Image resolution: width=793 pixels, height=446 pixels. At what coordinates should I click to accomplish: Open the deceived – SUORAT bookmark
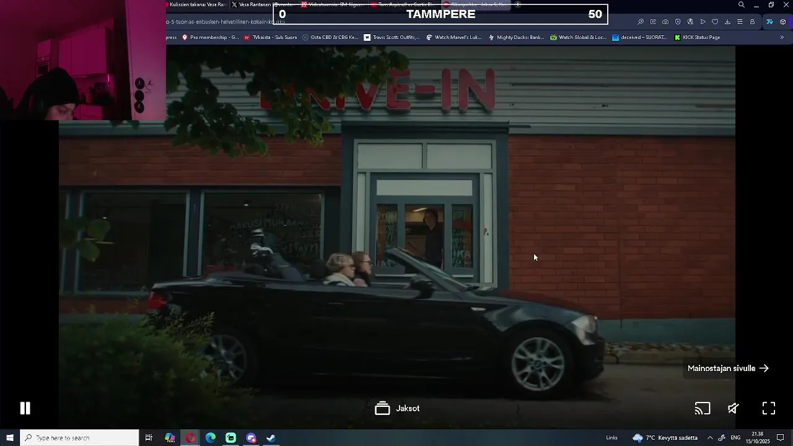tap(639, 37)
